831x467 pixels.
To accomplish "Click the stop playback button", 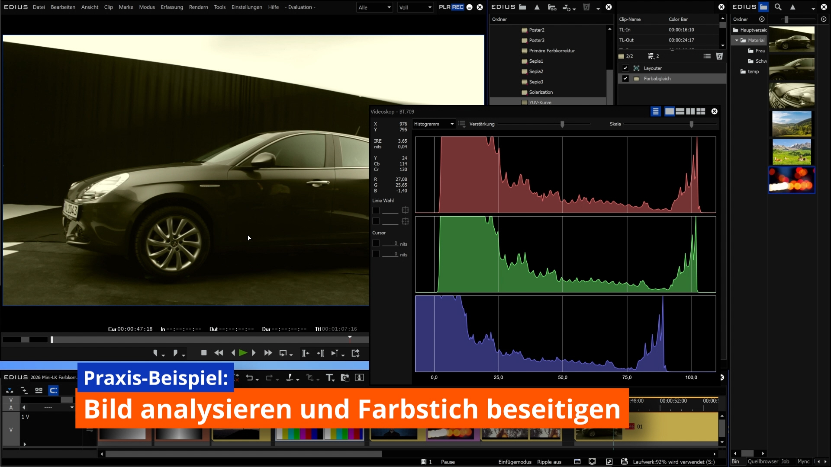I will 204,353.
